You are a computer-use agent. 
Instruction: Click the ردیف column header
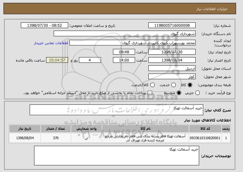226,129
